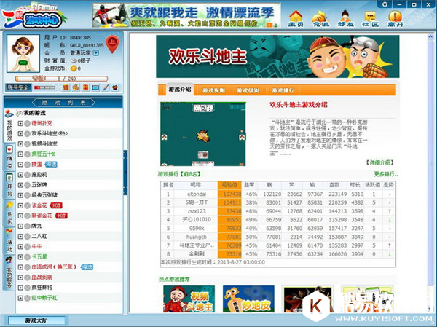Click player eltondai in ranking table
Screen dimensions: 437x327
[197, 194]
